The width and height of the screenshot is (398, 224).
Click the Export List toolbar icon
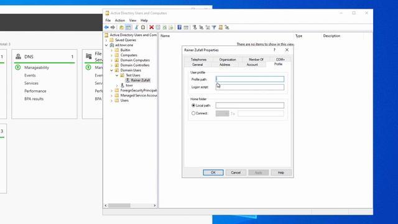pyautogui.click(x=171, y=27)
